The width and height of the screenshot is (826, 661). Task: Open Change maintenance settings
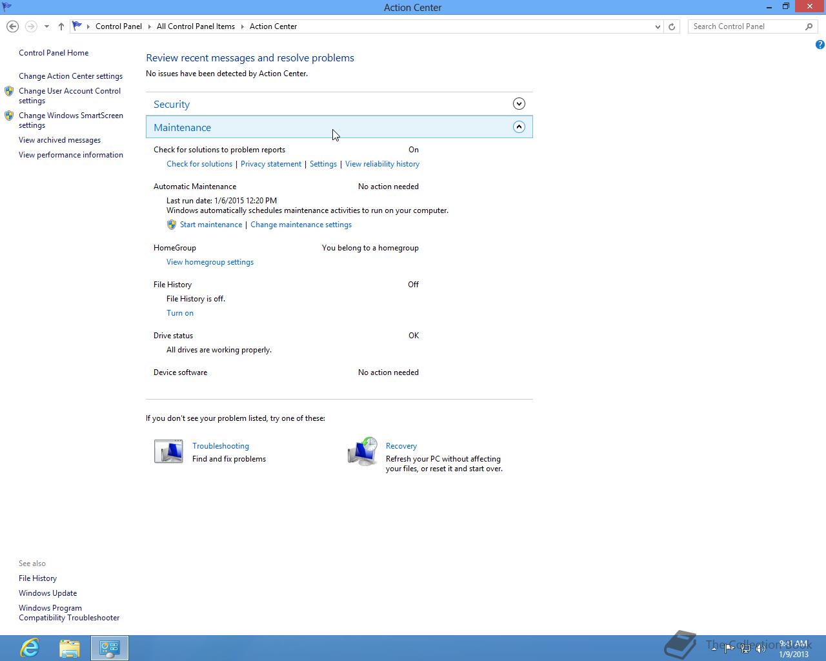301,225
